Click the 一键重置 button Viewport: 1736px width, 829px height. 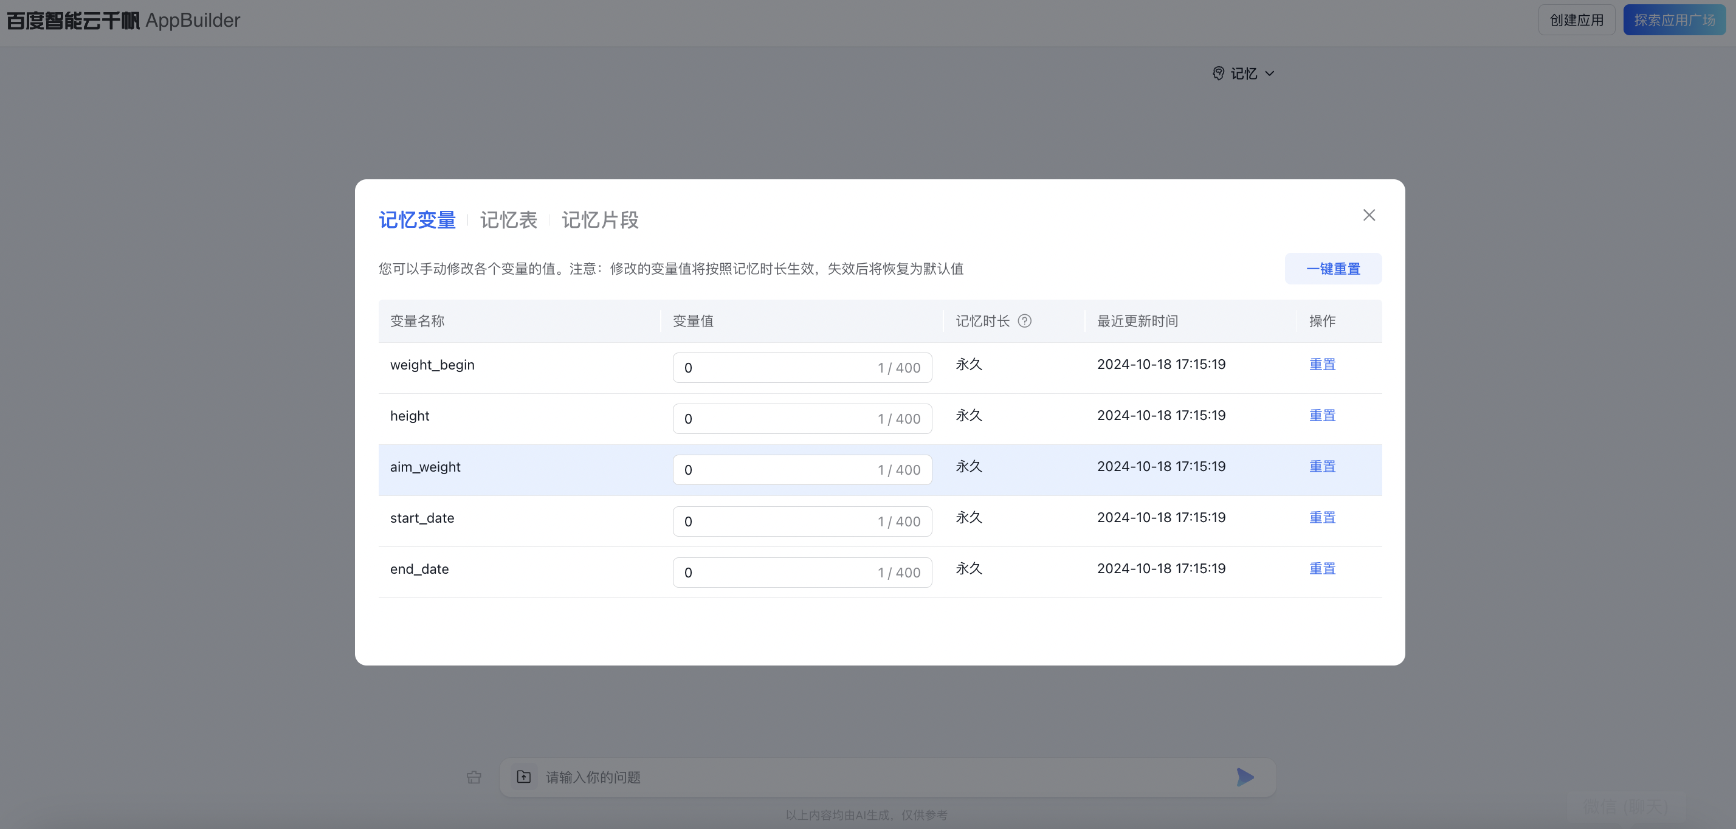pyautogui.click(x=1333, y=269)
